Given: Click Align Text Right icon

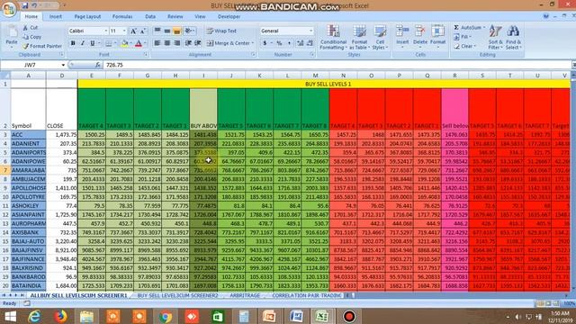Looking at the screenshot, I should coord(176,43).
